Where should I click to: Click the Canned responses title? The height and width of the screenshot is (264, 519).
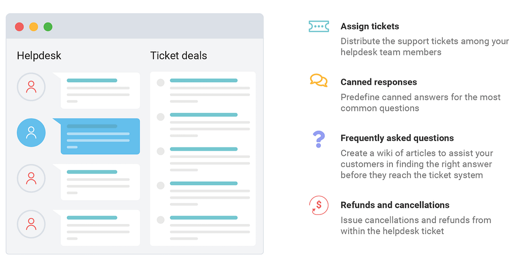(379, 82)
